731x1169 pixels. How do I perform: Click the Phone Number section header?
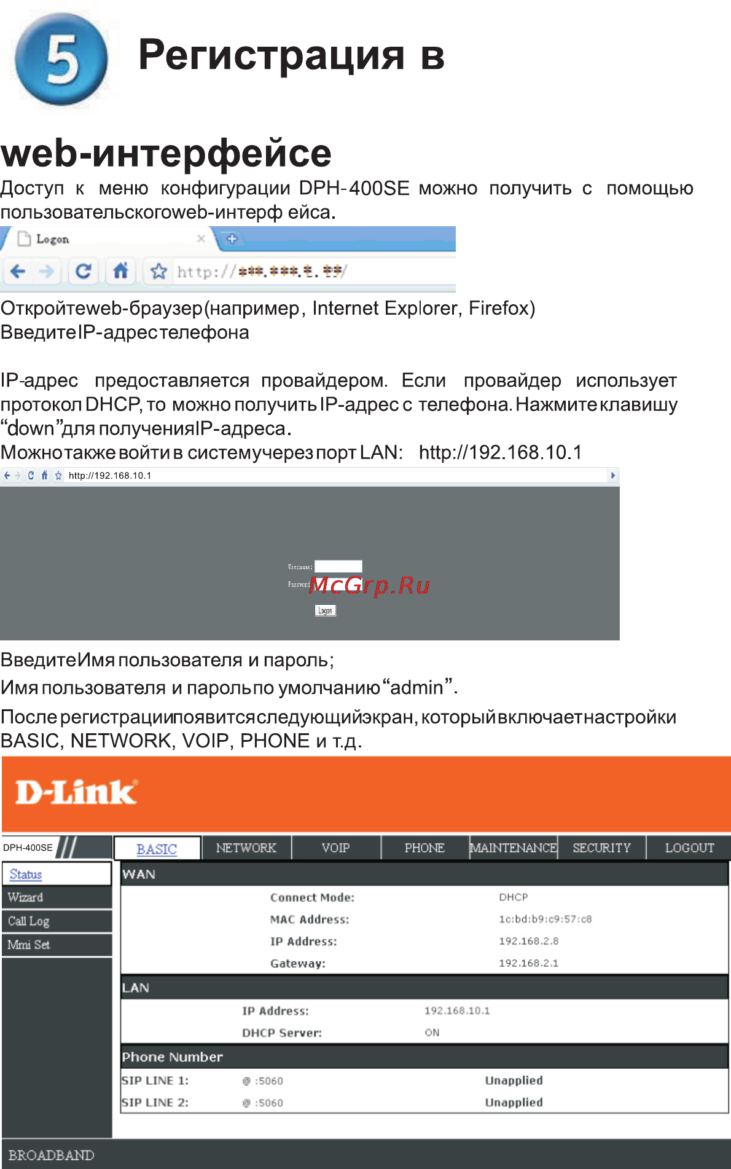click(424, 1057)
